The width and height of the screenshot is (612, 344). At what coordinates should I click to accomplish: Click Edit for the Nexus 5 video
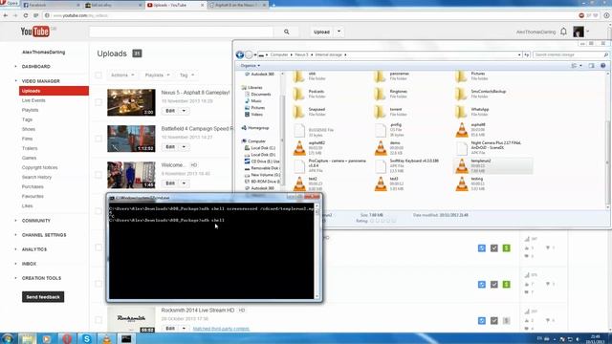[170, 111]
